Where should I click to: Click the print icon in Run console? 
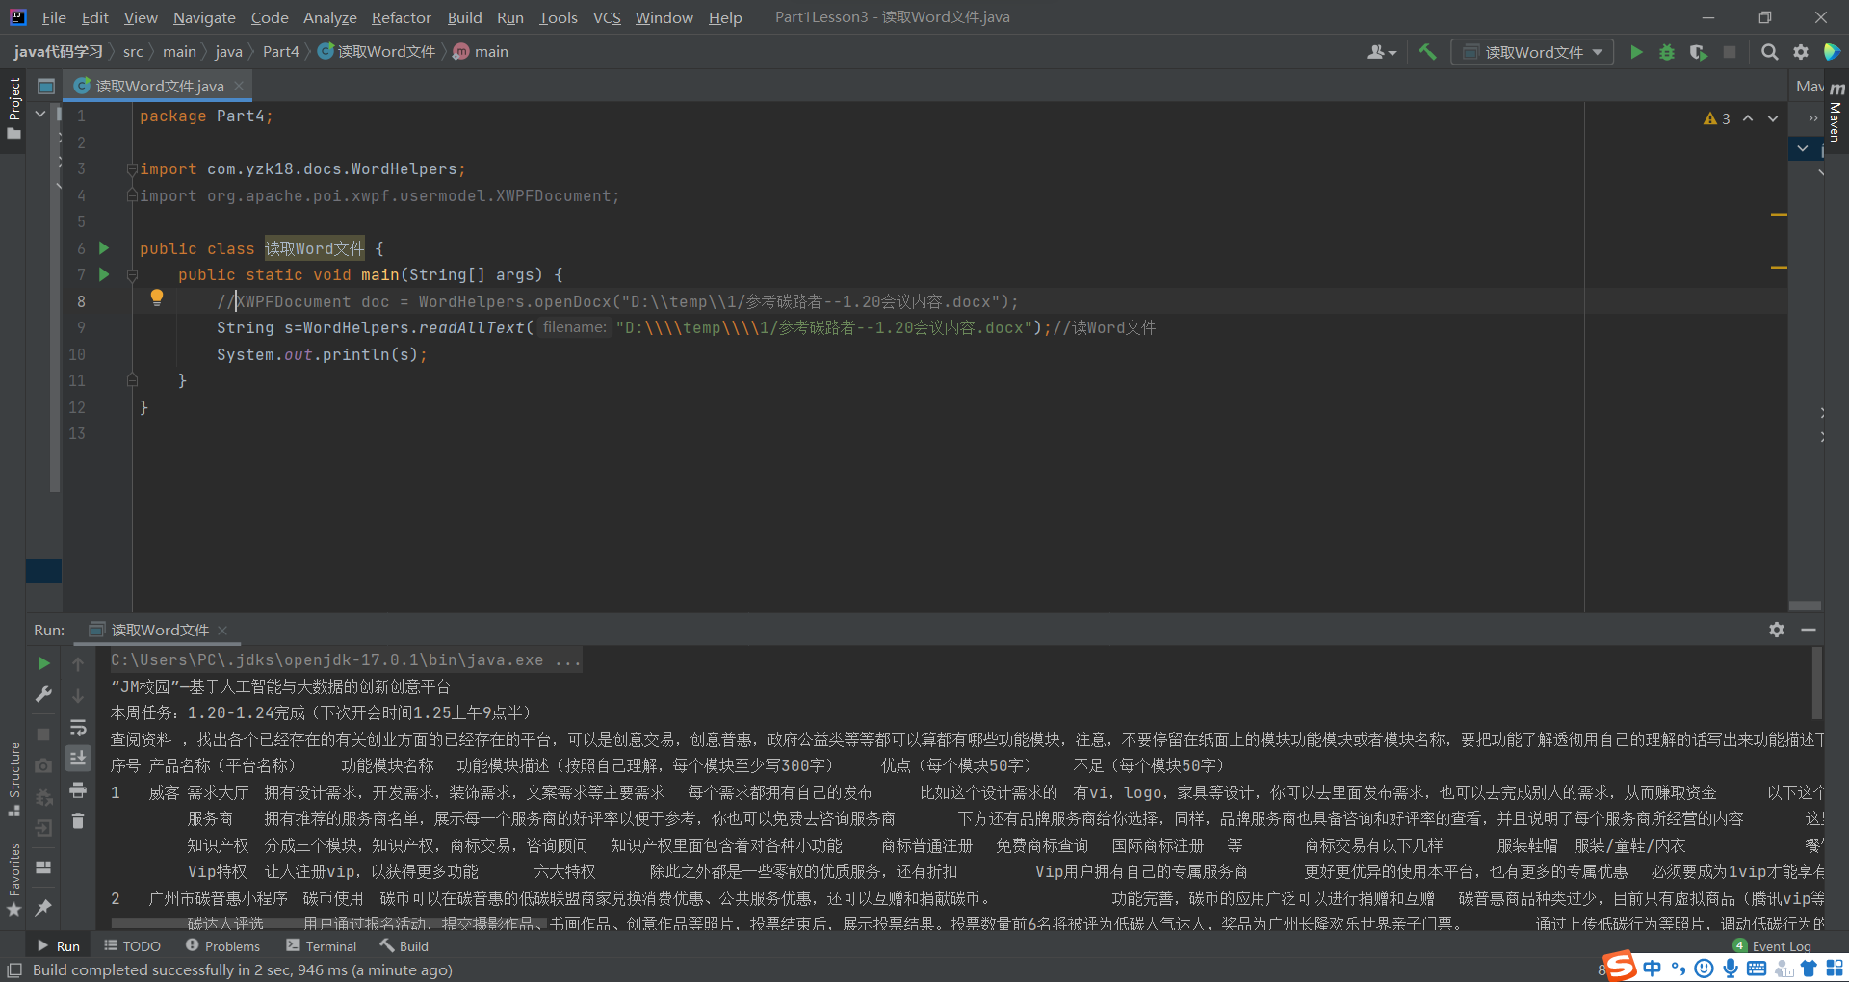coord(78,790)
